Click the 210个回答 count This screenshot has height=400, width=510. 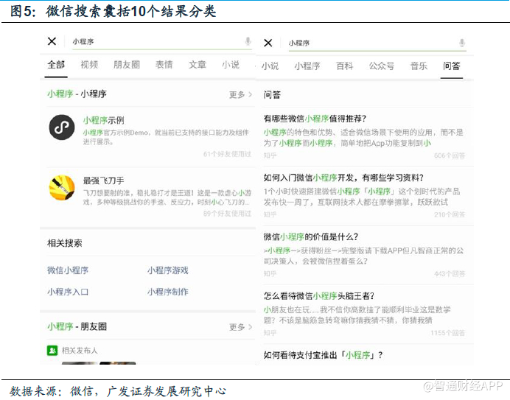coord(450,214)
